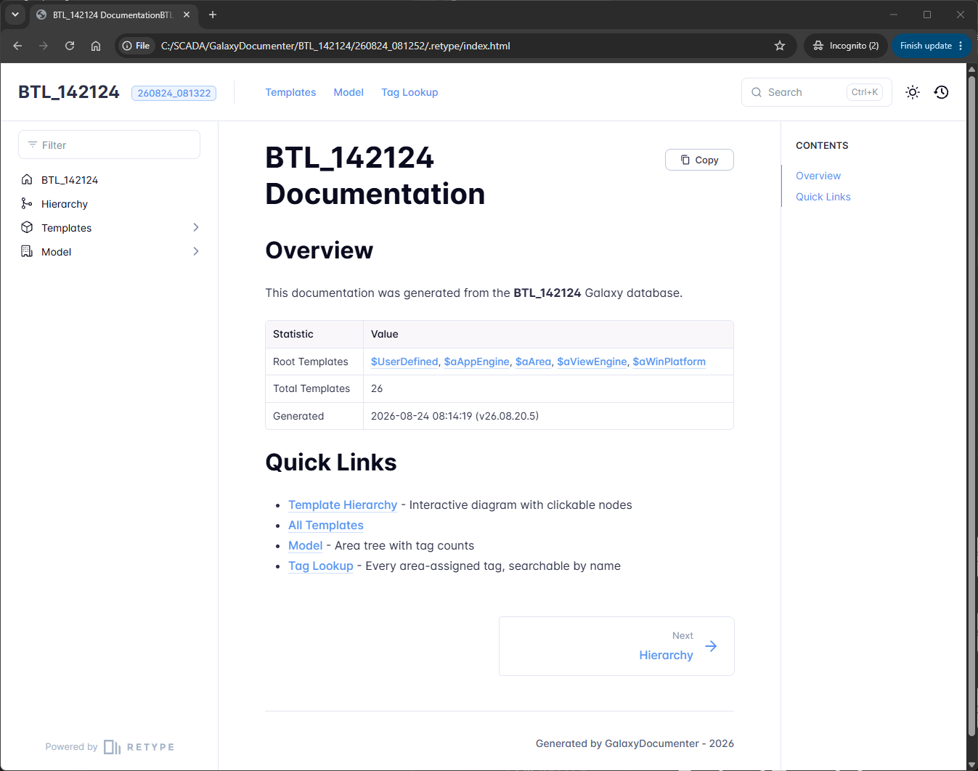Viewport: 978px width, 771px height.
Task: Click the Search box with Ctrl+K
Action: [817, 92]
